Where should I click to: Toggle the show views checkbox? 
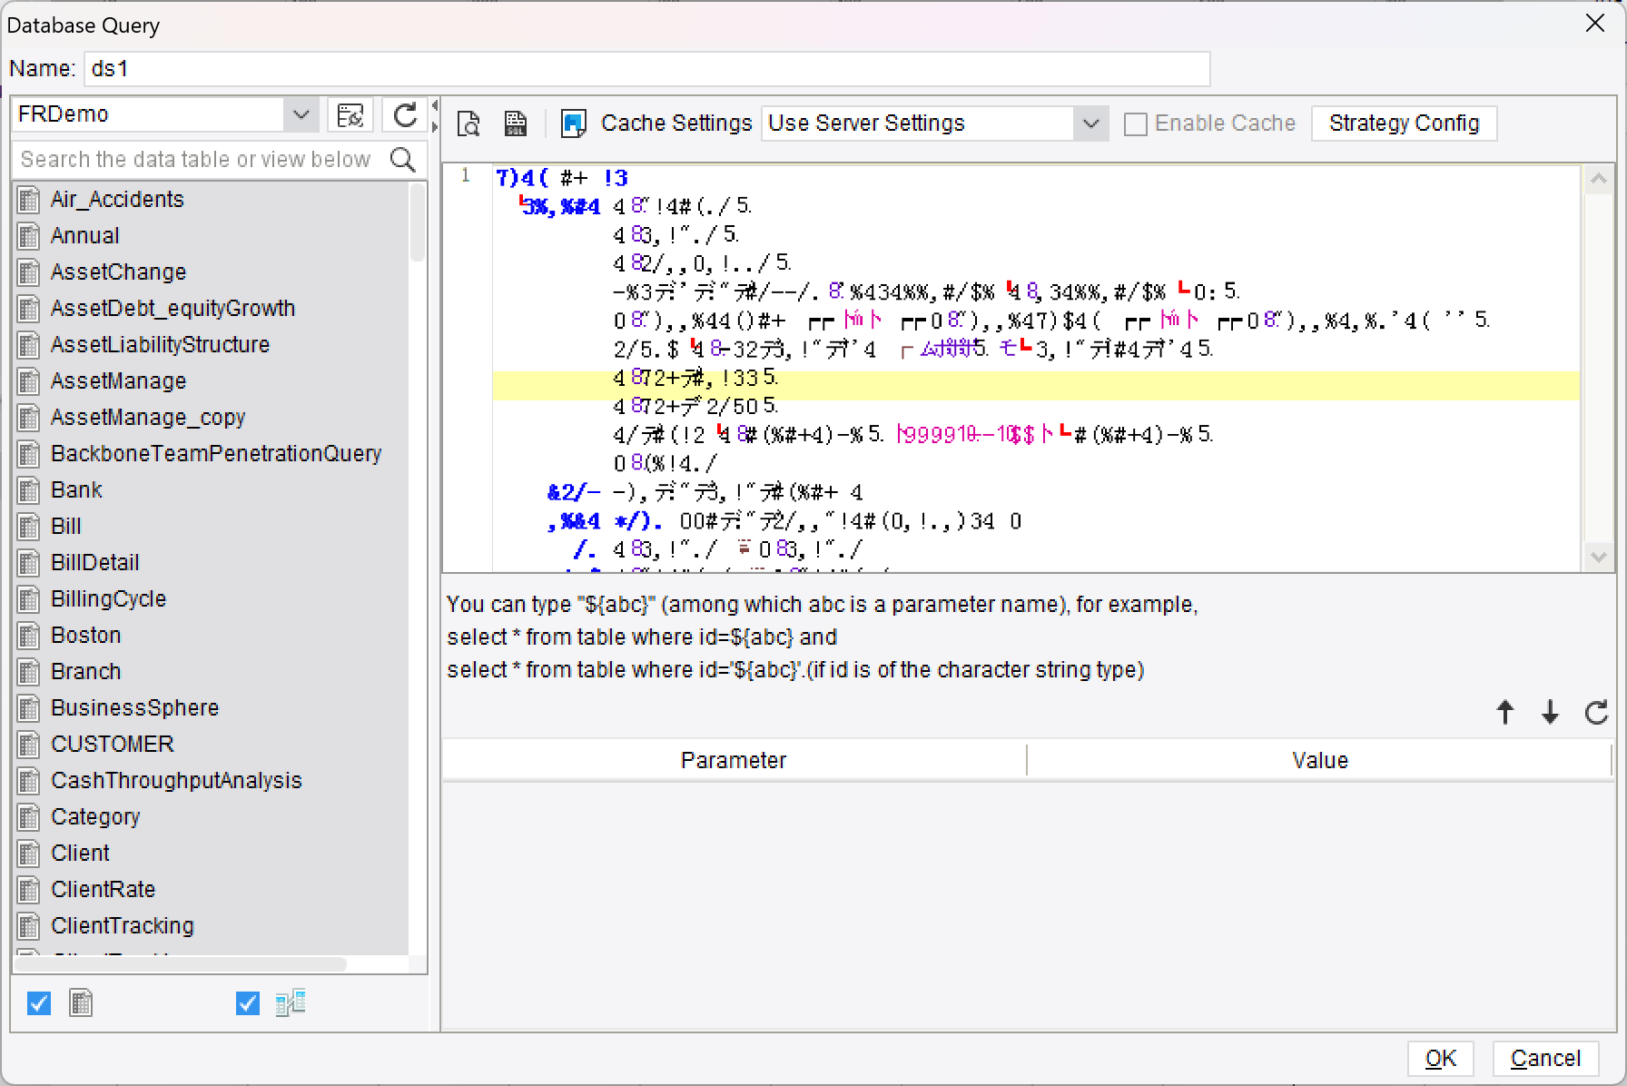pyautogui.click(x=247, y=1003)
